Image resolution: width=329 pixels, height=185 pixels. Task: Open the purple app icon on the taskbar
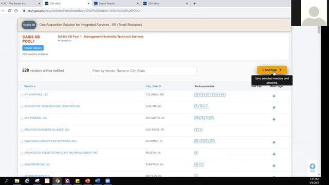point(67,181)
